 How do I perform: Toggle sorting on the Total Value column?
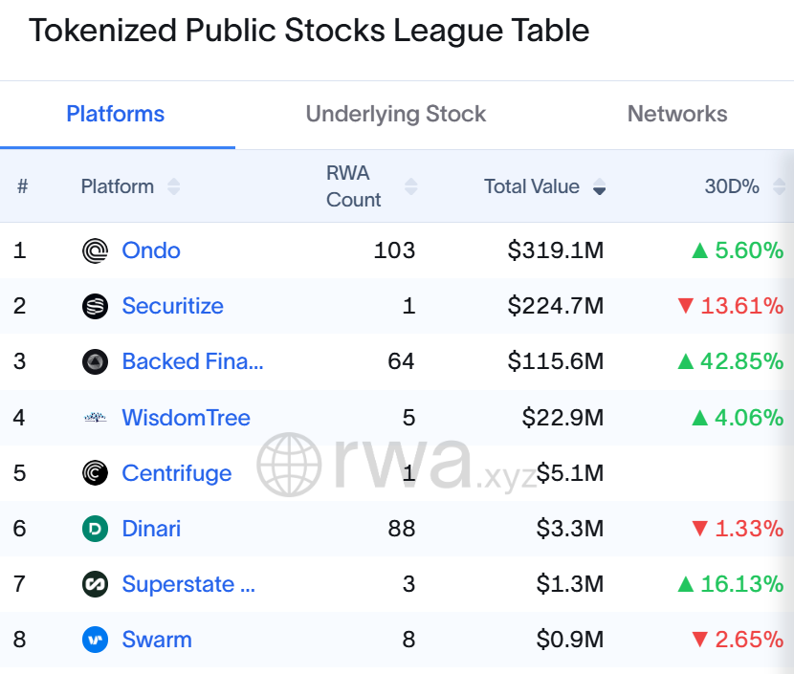(x=599, y=188)
